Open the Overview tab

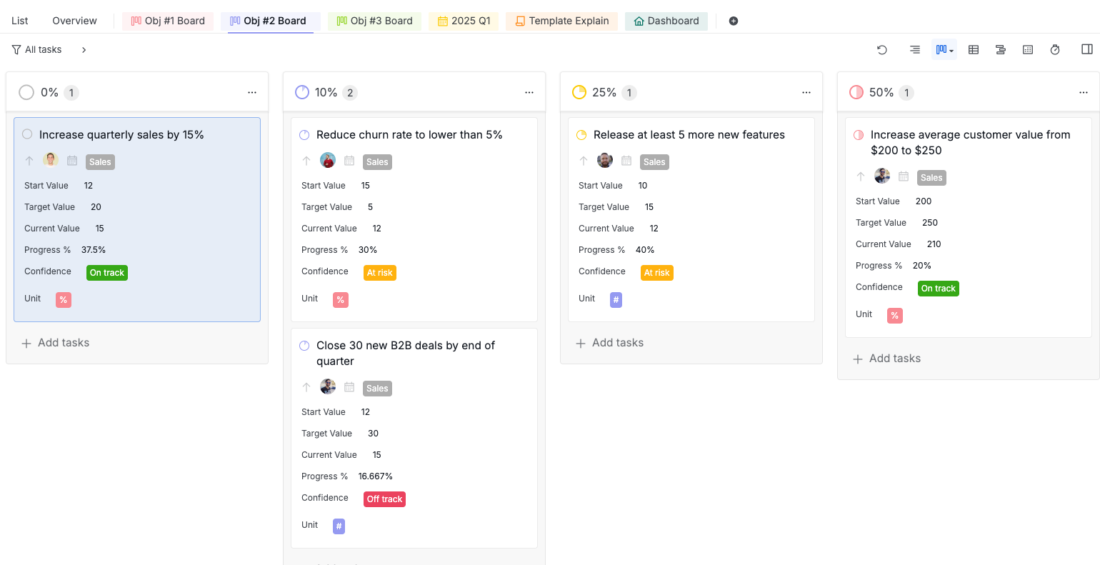click(x=75, y=21)
